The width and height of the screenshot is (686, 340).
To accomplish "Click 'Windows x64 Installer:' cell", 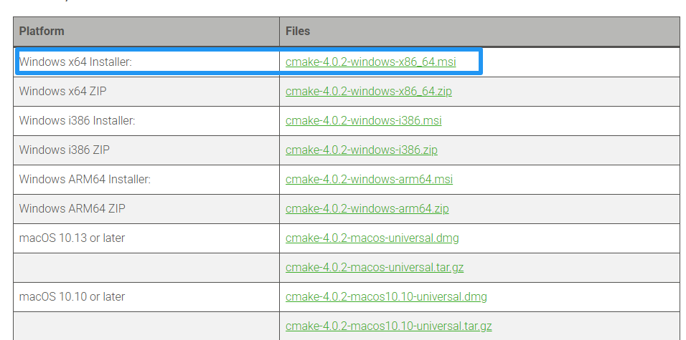I will click(146, 62).
